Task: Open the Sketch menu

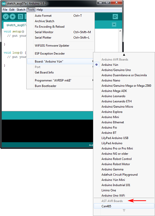Action: pyautogui.click(x=21, y=10)
